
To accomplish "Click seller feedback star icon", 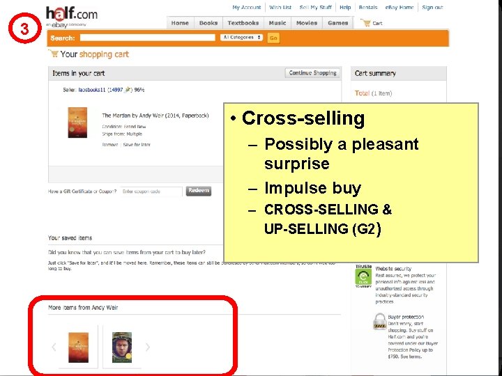I will (128, 90).
